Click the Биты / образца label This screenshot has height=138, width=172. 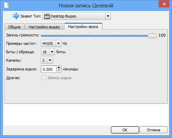[20, 52]
